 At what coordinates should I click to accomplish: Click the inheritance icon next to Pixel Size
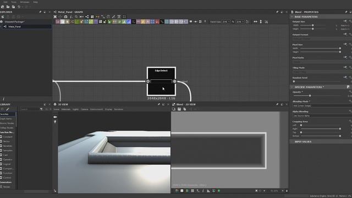(345, 44)
